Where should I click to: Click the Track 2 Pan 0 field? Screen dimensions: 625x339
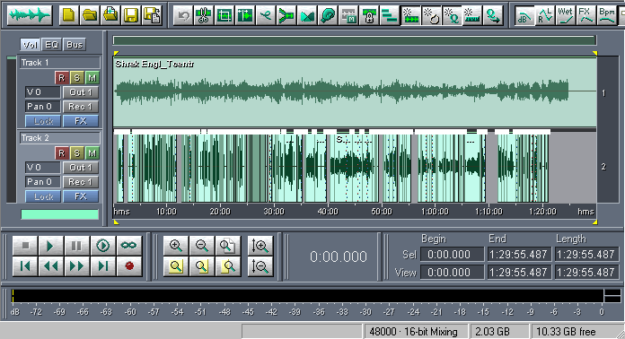coord(42,182)
